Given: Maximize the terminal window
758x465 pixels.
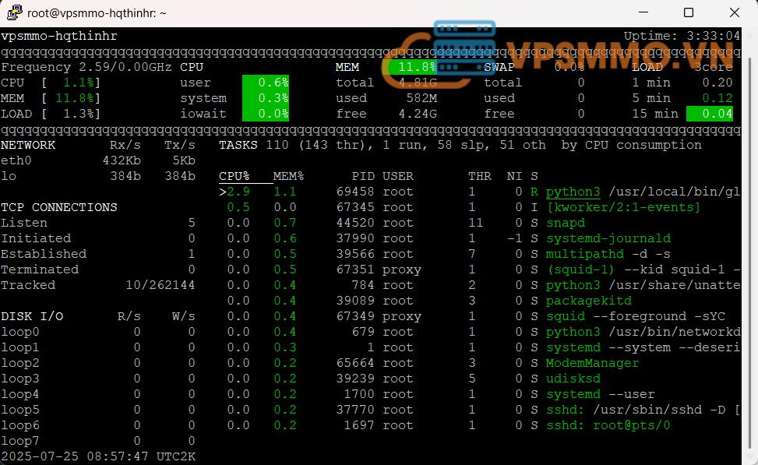Looking at the screenshot, I should point(689,12).
